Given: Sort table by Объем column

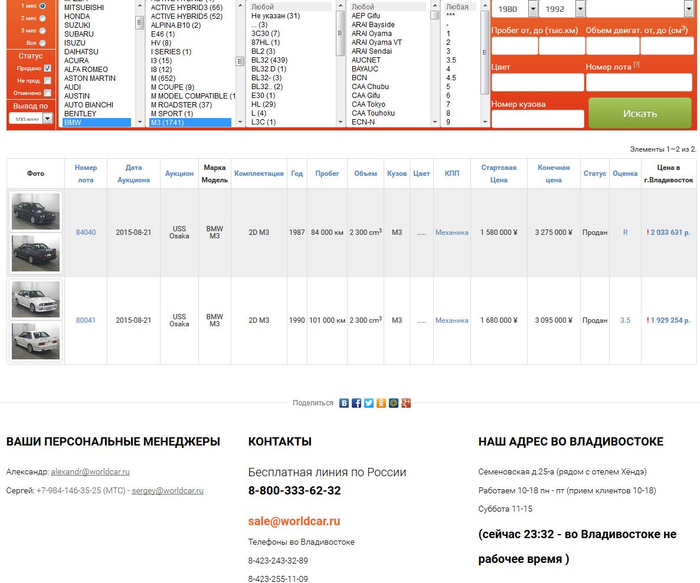Looking at the screenshot, I should tap(365, 173).
